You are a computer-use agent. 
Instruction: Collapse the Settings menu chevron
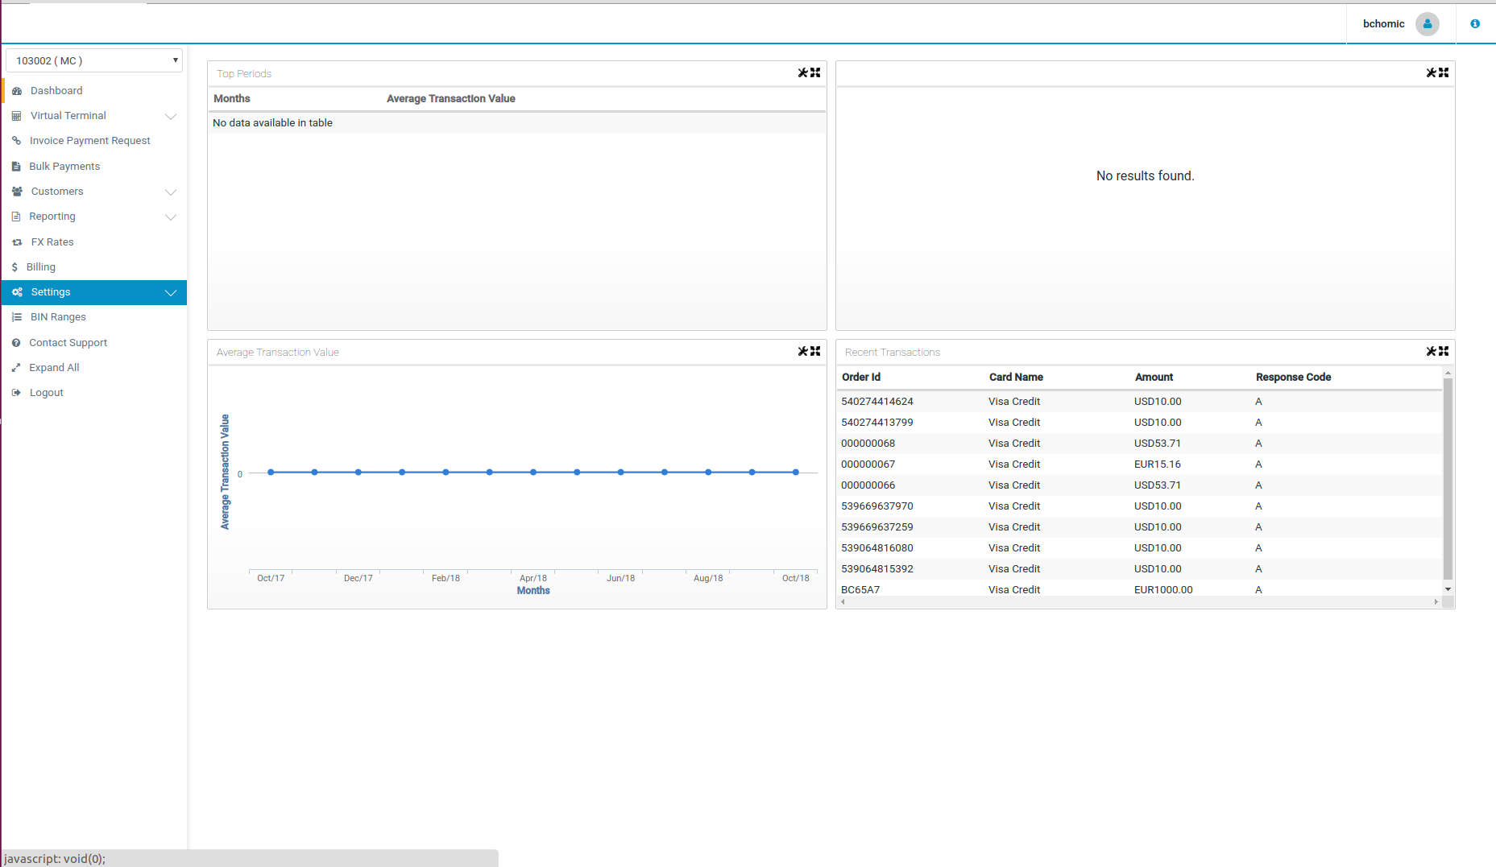170,292
